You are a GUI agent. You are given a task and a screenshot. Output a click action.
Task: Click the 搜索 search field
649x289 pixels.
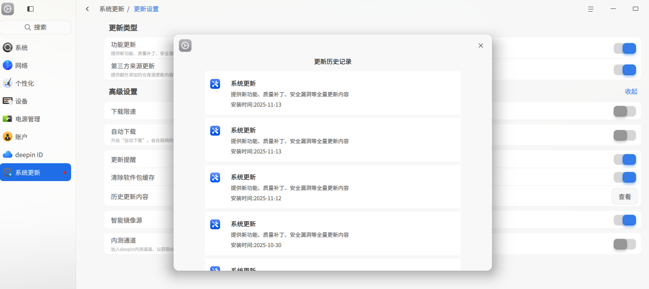35,27
